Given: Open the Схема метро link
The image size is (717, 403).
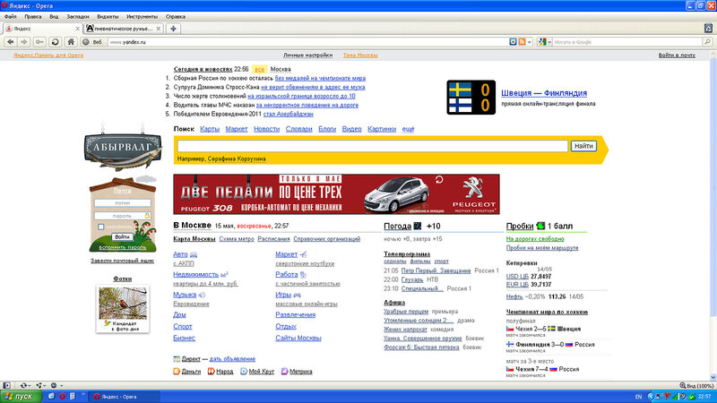Looking at the screenshot, I should [x=237, y=238].
